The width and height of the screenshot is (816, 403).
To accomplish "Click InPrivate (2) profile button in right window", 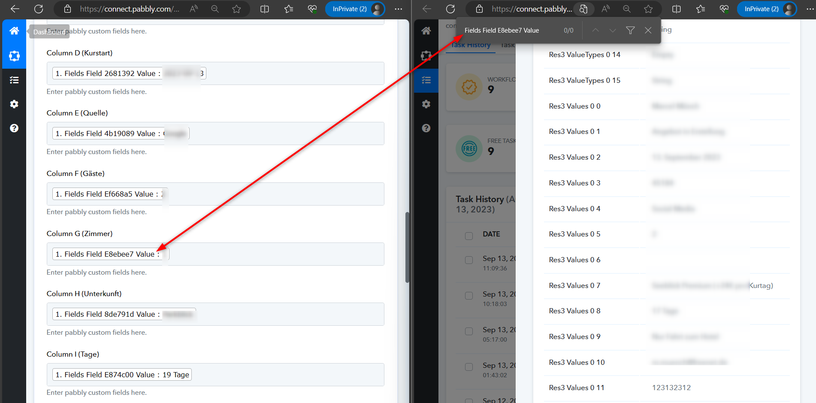I will (767, 9).
